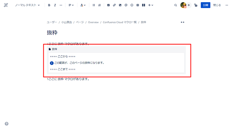
Task: Open the text color picker
Action: (83, 5)
